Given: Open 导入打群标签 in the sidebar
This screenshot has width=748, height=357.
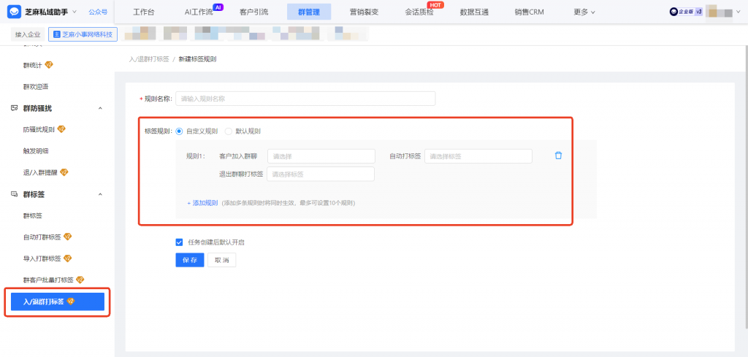Looking at the screenshot, I should (42, 258).
